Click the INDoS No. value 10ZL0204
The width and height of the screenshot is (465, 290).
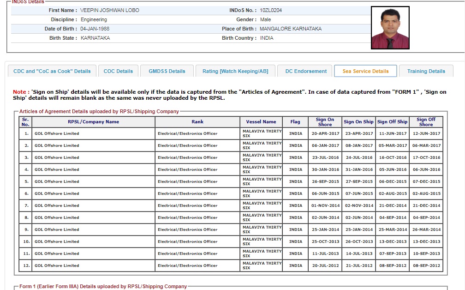click(x=270, y=10)
